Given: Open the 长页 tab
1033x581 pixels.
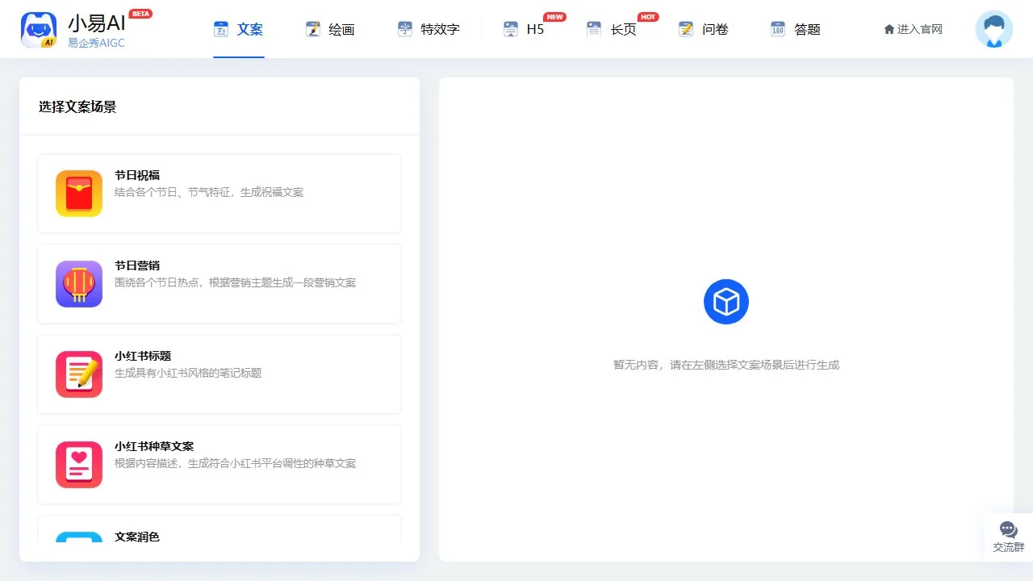Looking at the screenshot, I should tap(612, 29).
